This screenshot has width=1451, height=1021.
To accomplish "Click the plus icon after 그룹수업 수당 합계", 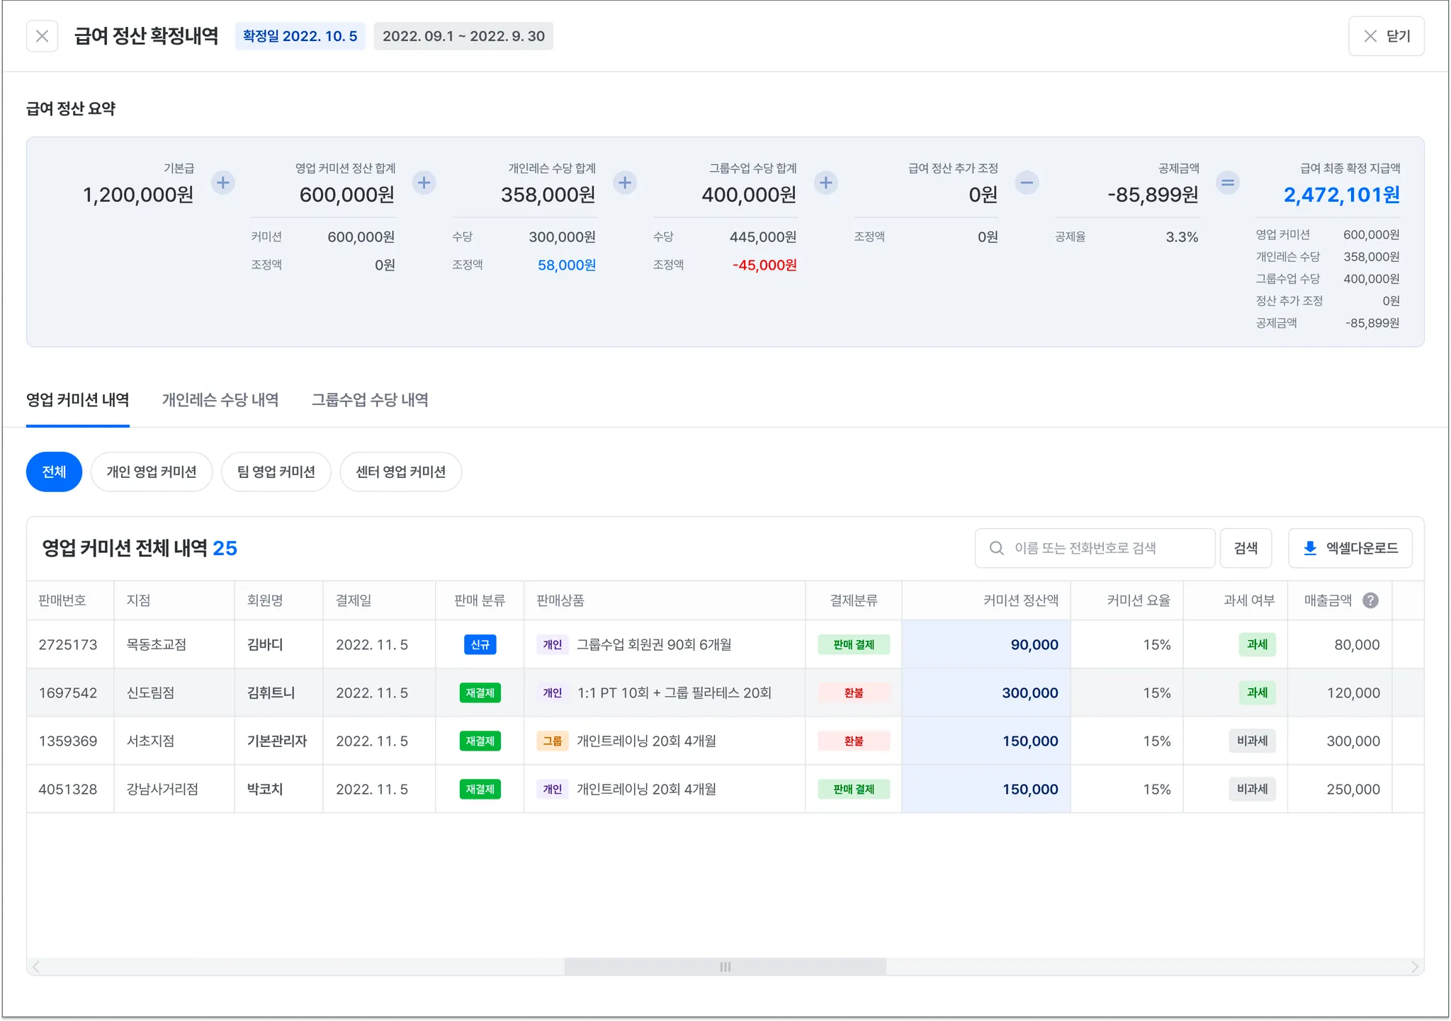I will (x=825, y=183).
